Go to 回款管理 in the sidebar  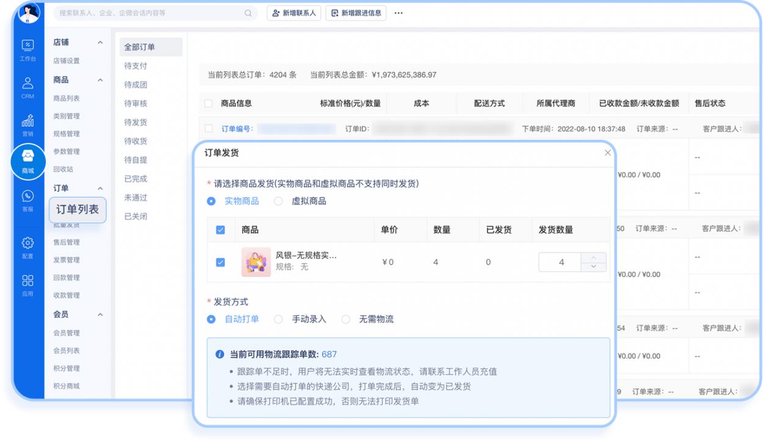click(x=67, y=278)
